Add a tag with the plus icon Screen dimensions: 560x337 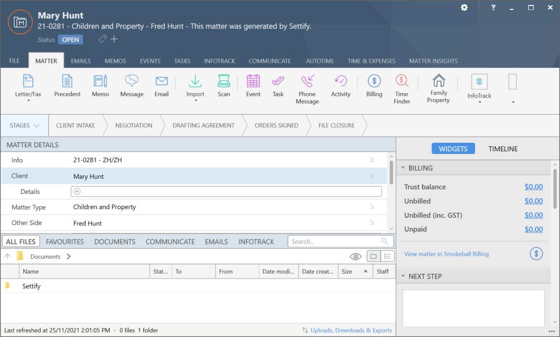pyautogui.click(x=114, y=39)
